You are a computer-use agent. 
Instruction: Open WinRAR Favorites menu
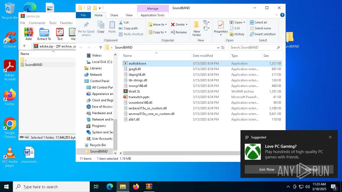(x=66, y=23)
